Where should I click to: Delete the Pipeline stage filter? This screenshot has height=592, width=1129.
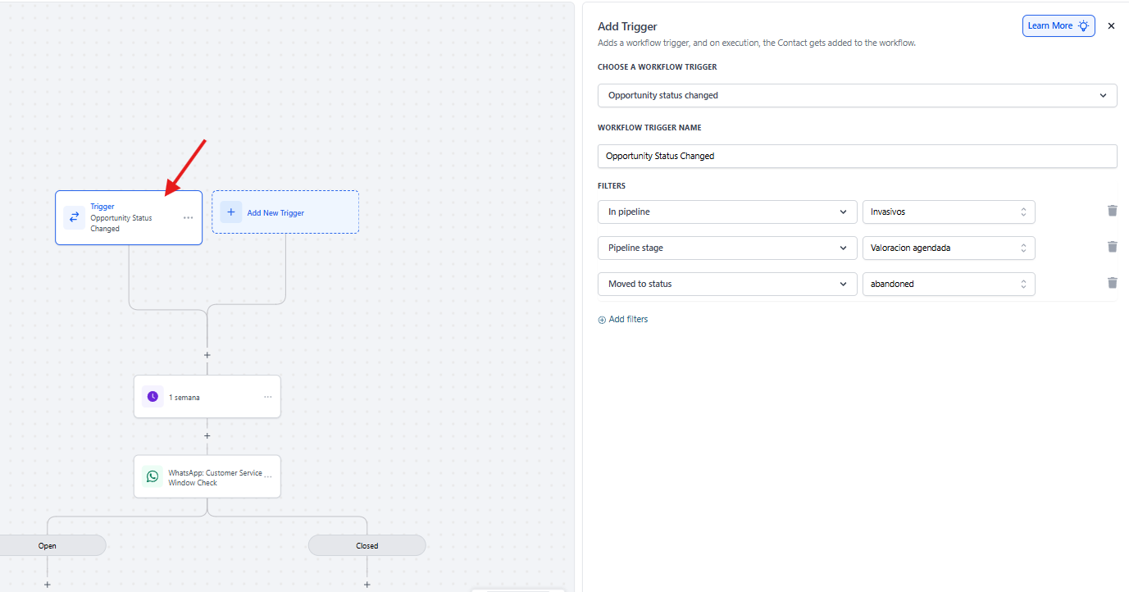click(x=1112, y=247)
